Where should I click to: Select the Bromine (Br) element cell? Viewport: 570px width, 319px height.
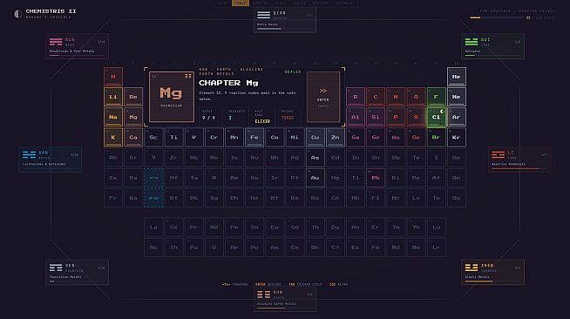coord(437,138)
